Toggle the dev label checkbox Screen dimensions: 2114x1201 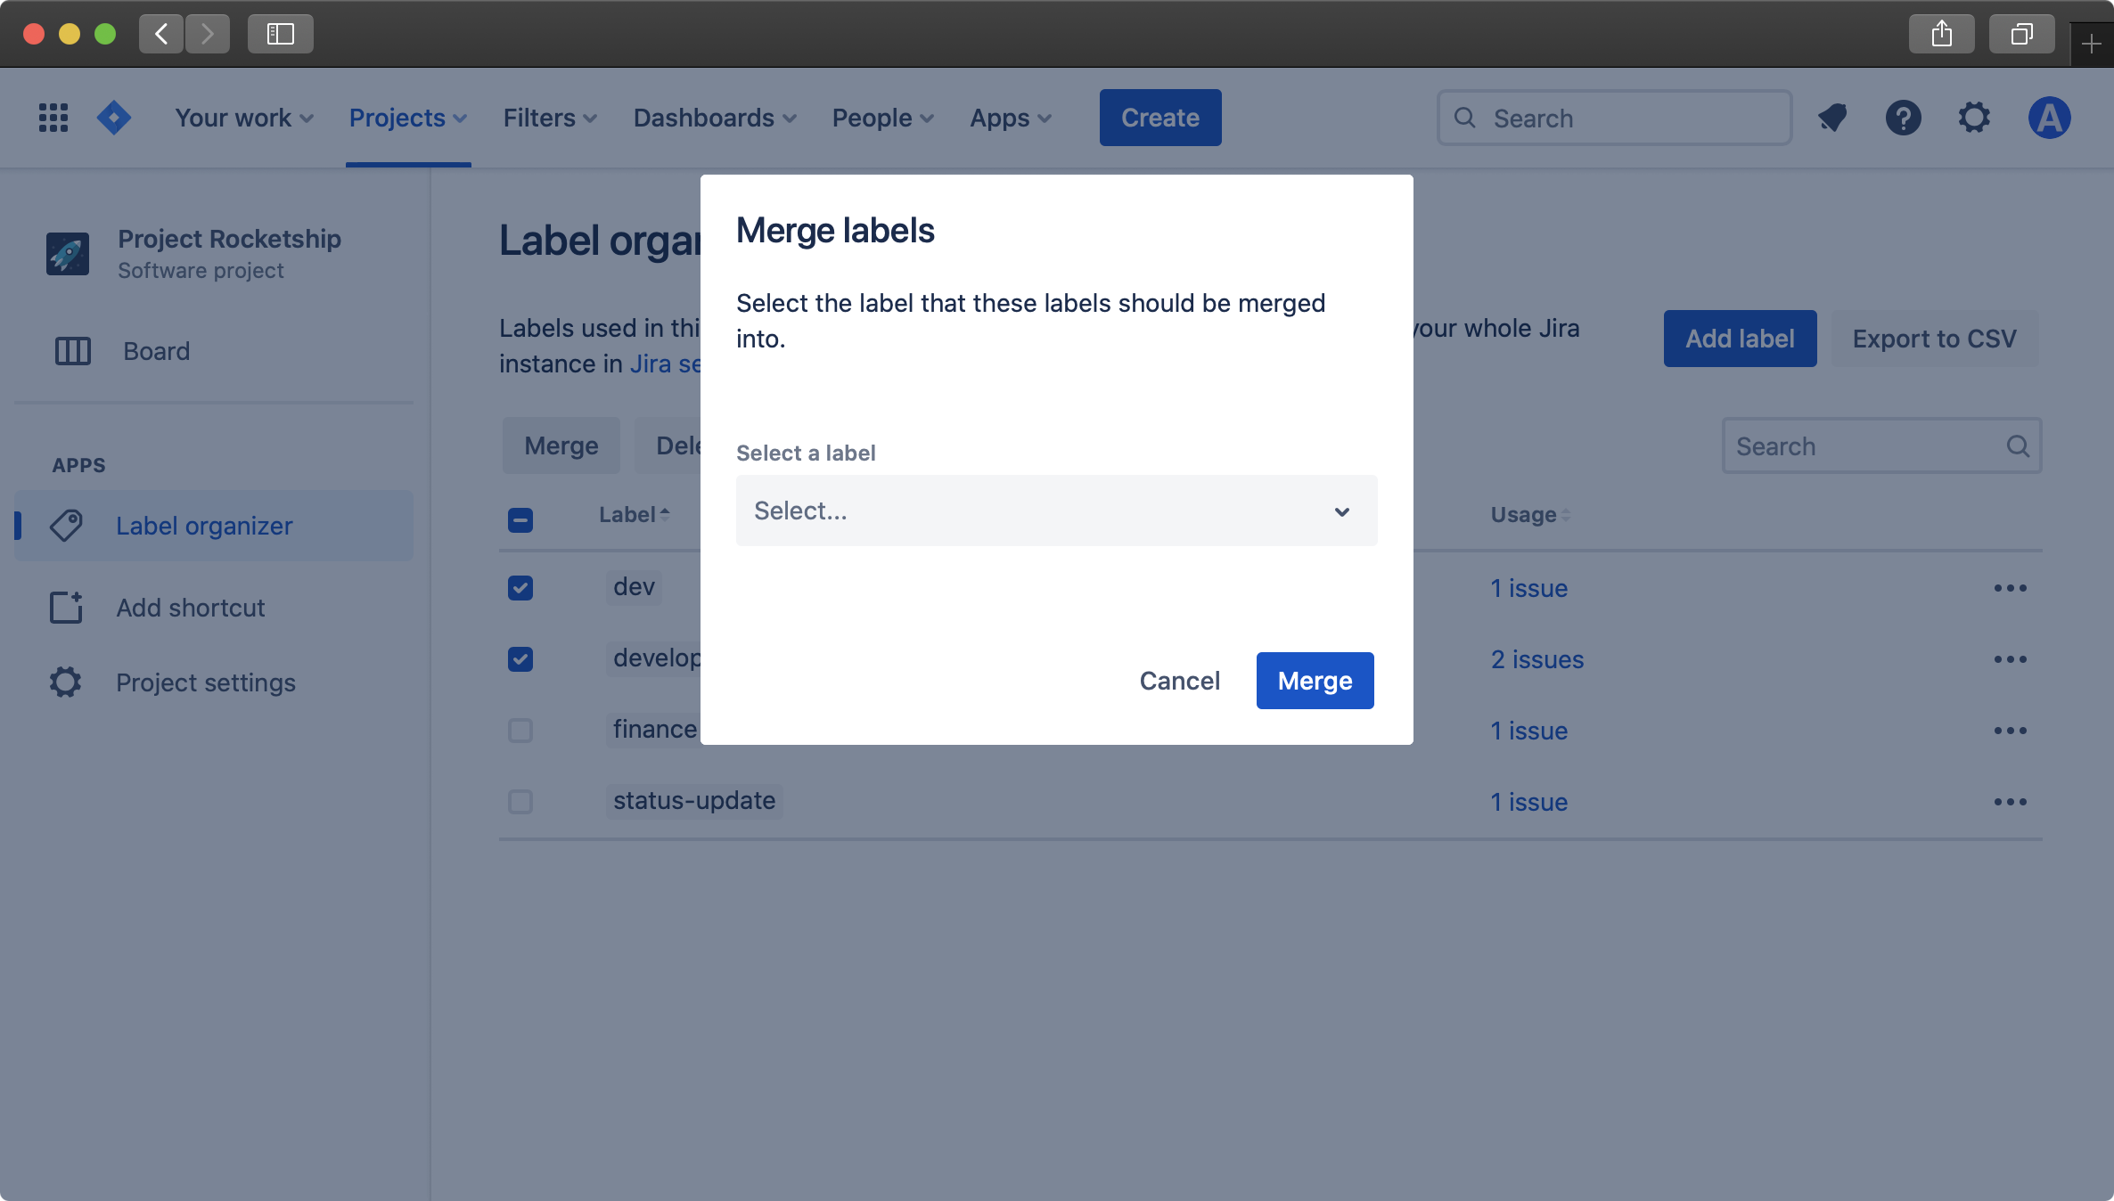tap(520, 587)
